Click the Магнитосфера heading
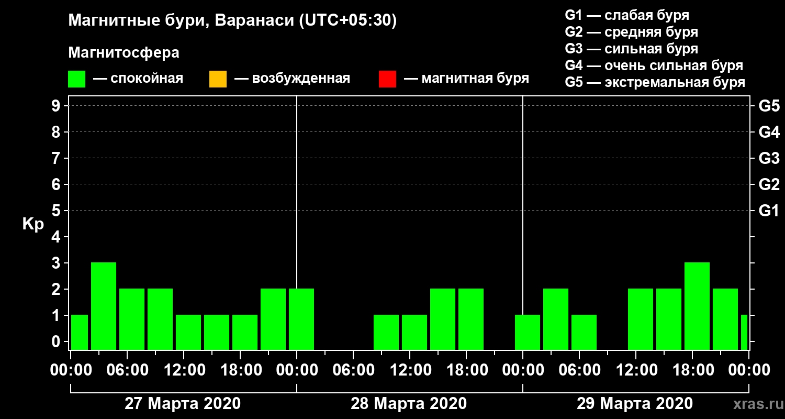Screen dimensions: 785x419 [124, 53]
